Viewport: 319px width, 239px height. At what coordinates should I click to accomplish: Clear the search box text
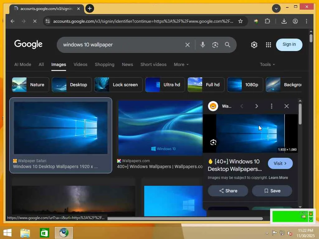tap(187, 45)
